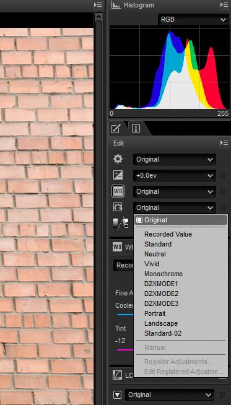Click the magenta Tint slider
The image size is (231, 405).
[x=125, y=350]
